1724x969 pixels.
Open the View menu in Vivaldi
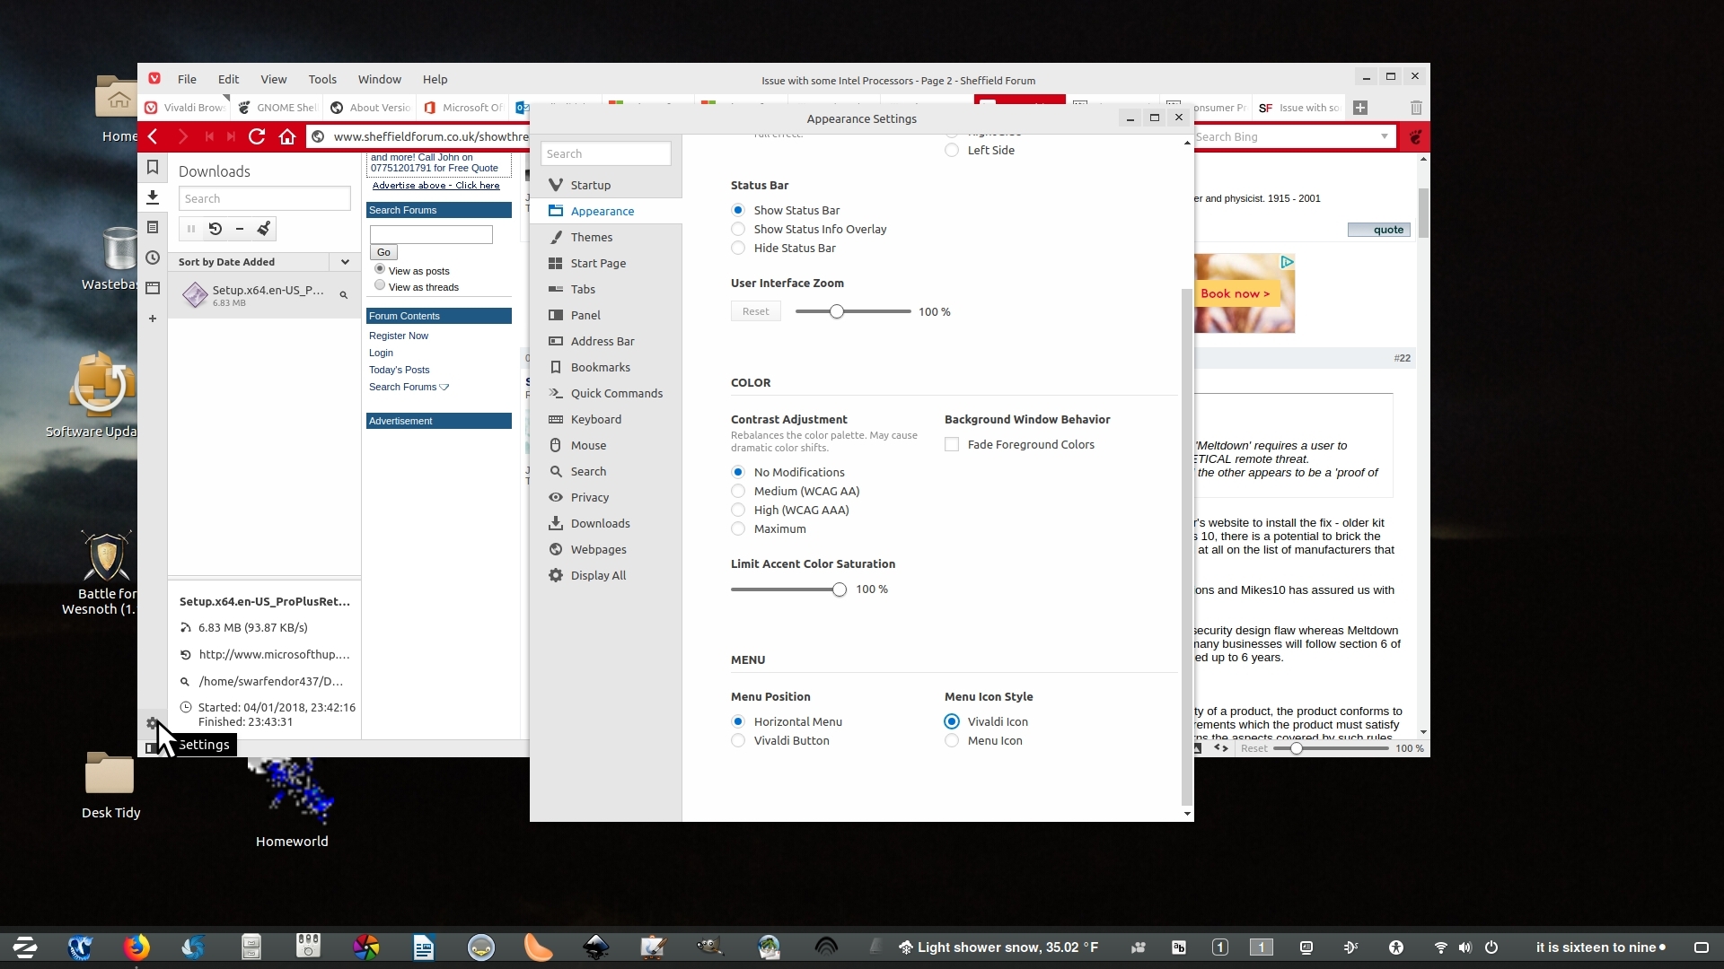tap(272, 78)
